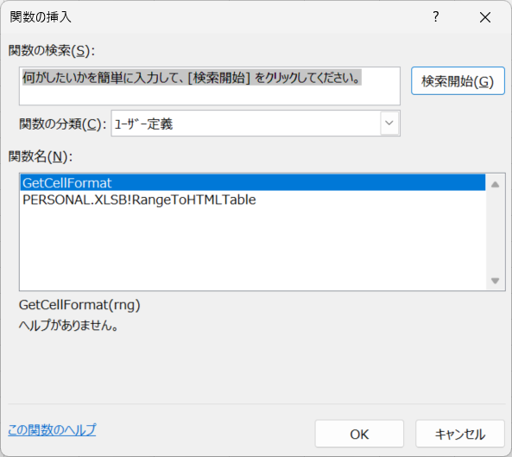This screenshot has height=457, width=512.
Task: Click the GetCellFormat(rng) syntax text
Action: point(79,305)
